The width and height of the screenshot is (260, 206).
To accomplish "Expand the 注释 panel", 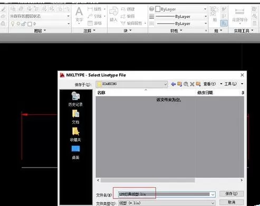I will tap(89, 31).
